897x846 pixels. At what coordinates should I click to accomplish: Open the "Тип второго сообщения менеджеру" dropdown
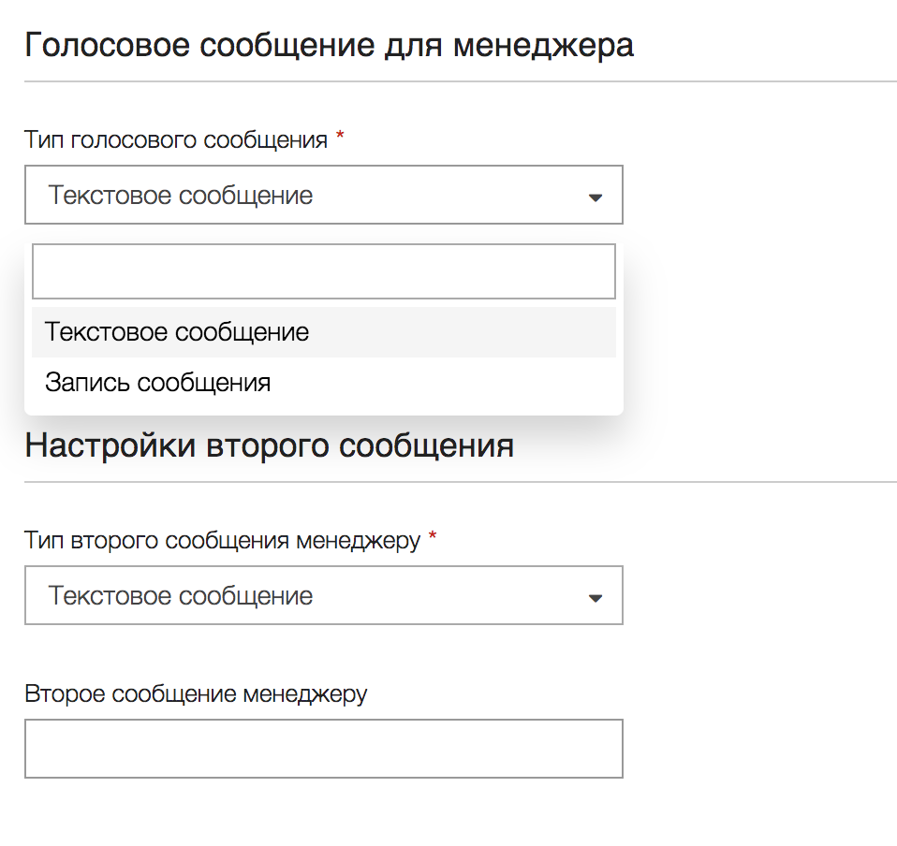[324, 595]
